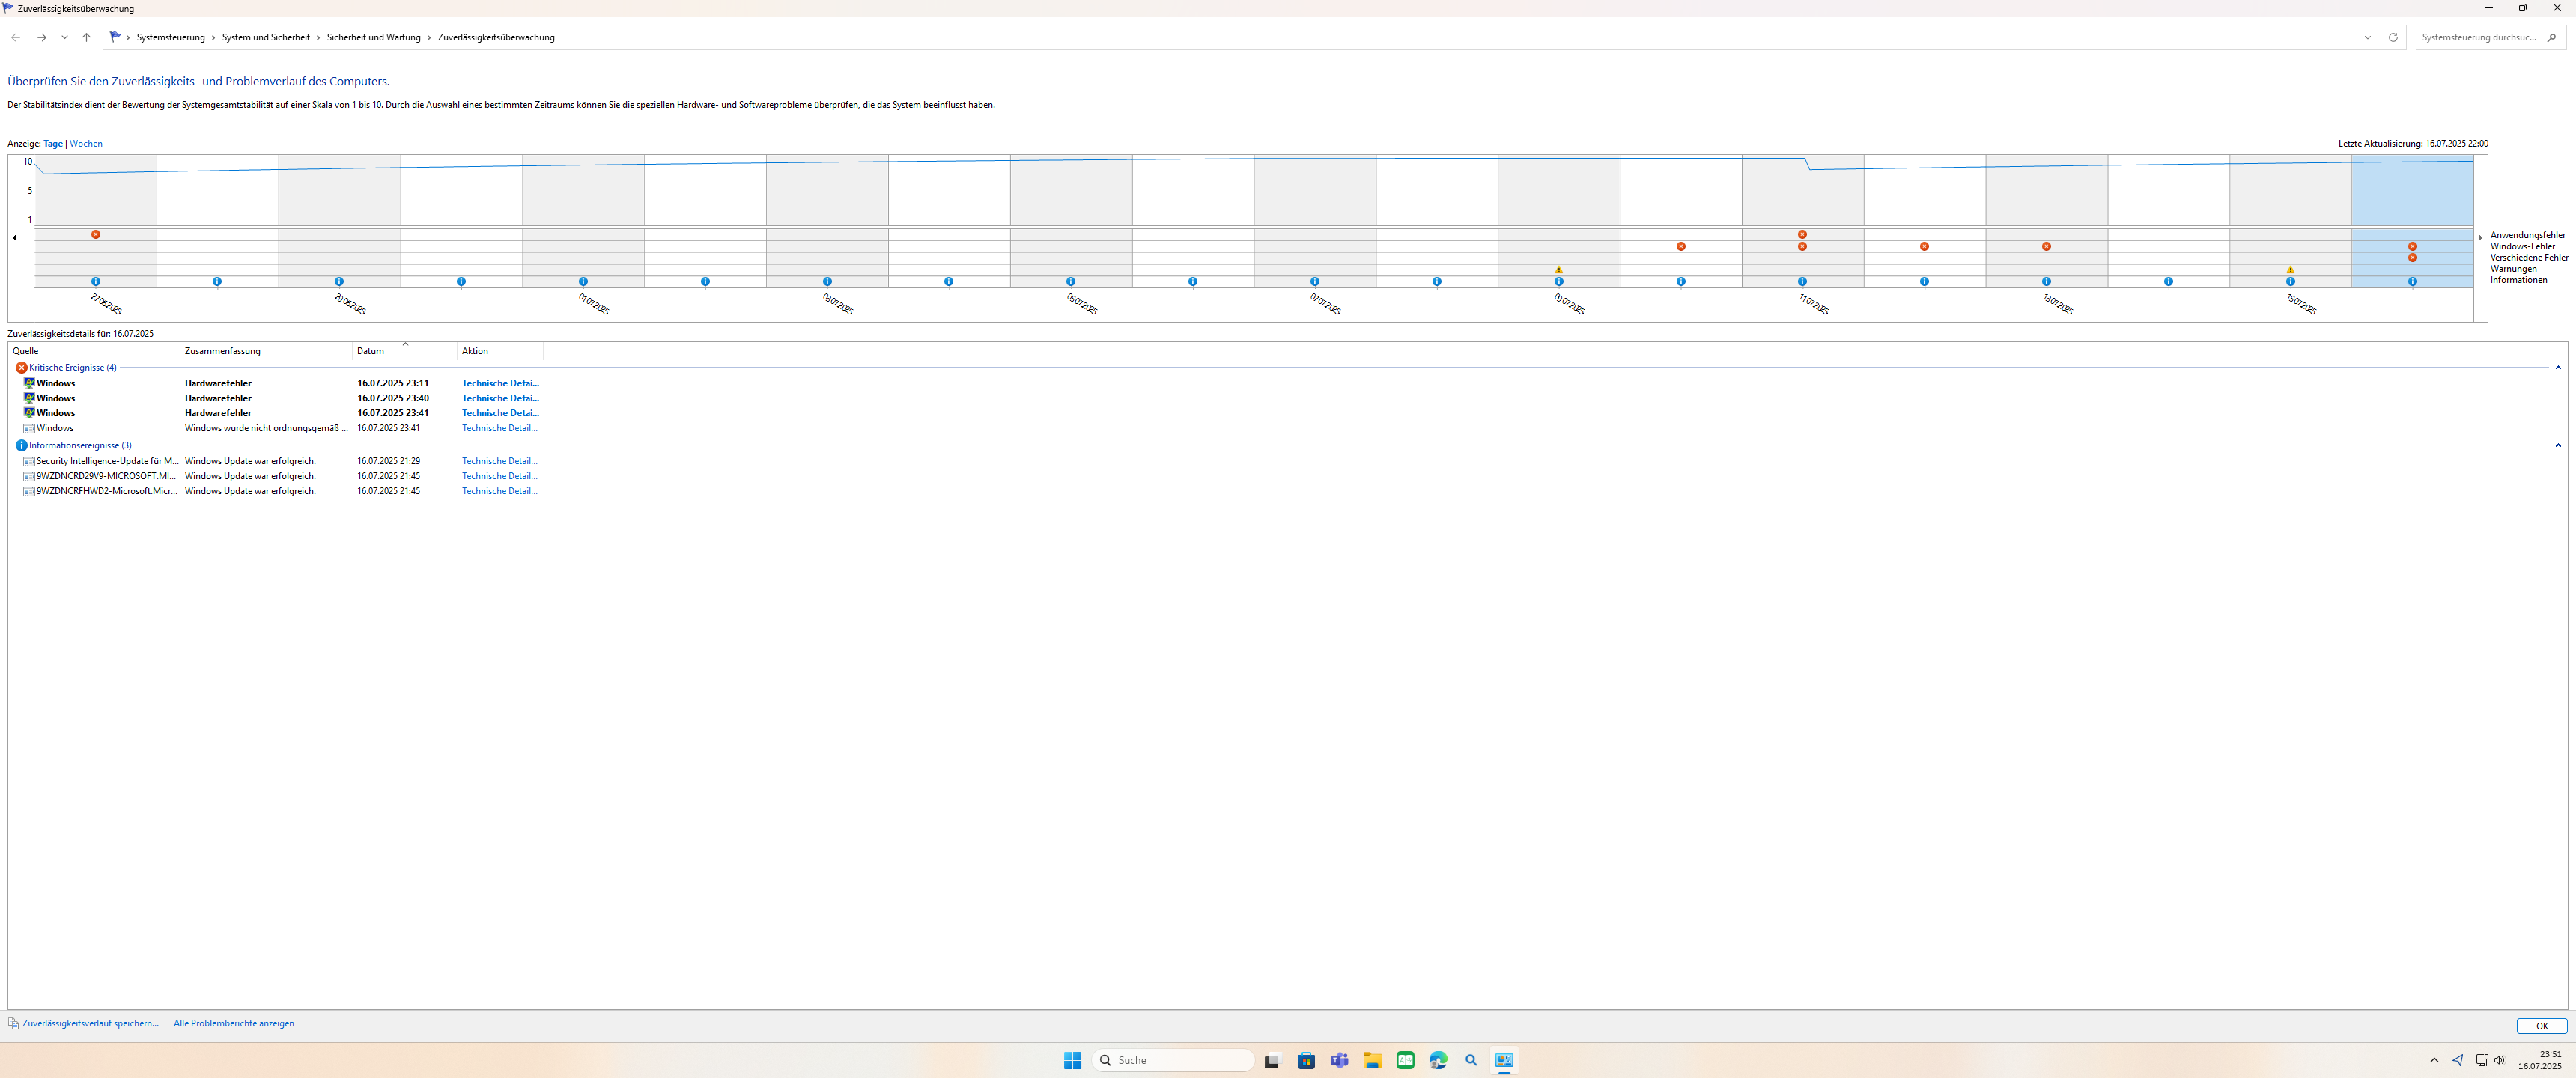Open Microsoft Edge from the taskbar

[1438, 1060]
